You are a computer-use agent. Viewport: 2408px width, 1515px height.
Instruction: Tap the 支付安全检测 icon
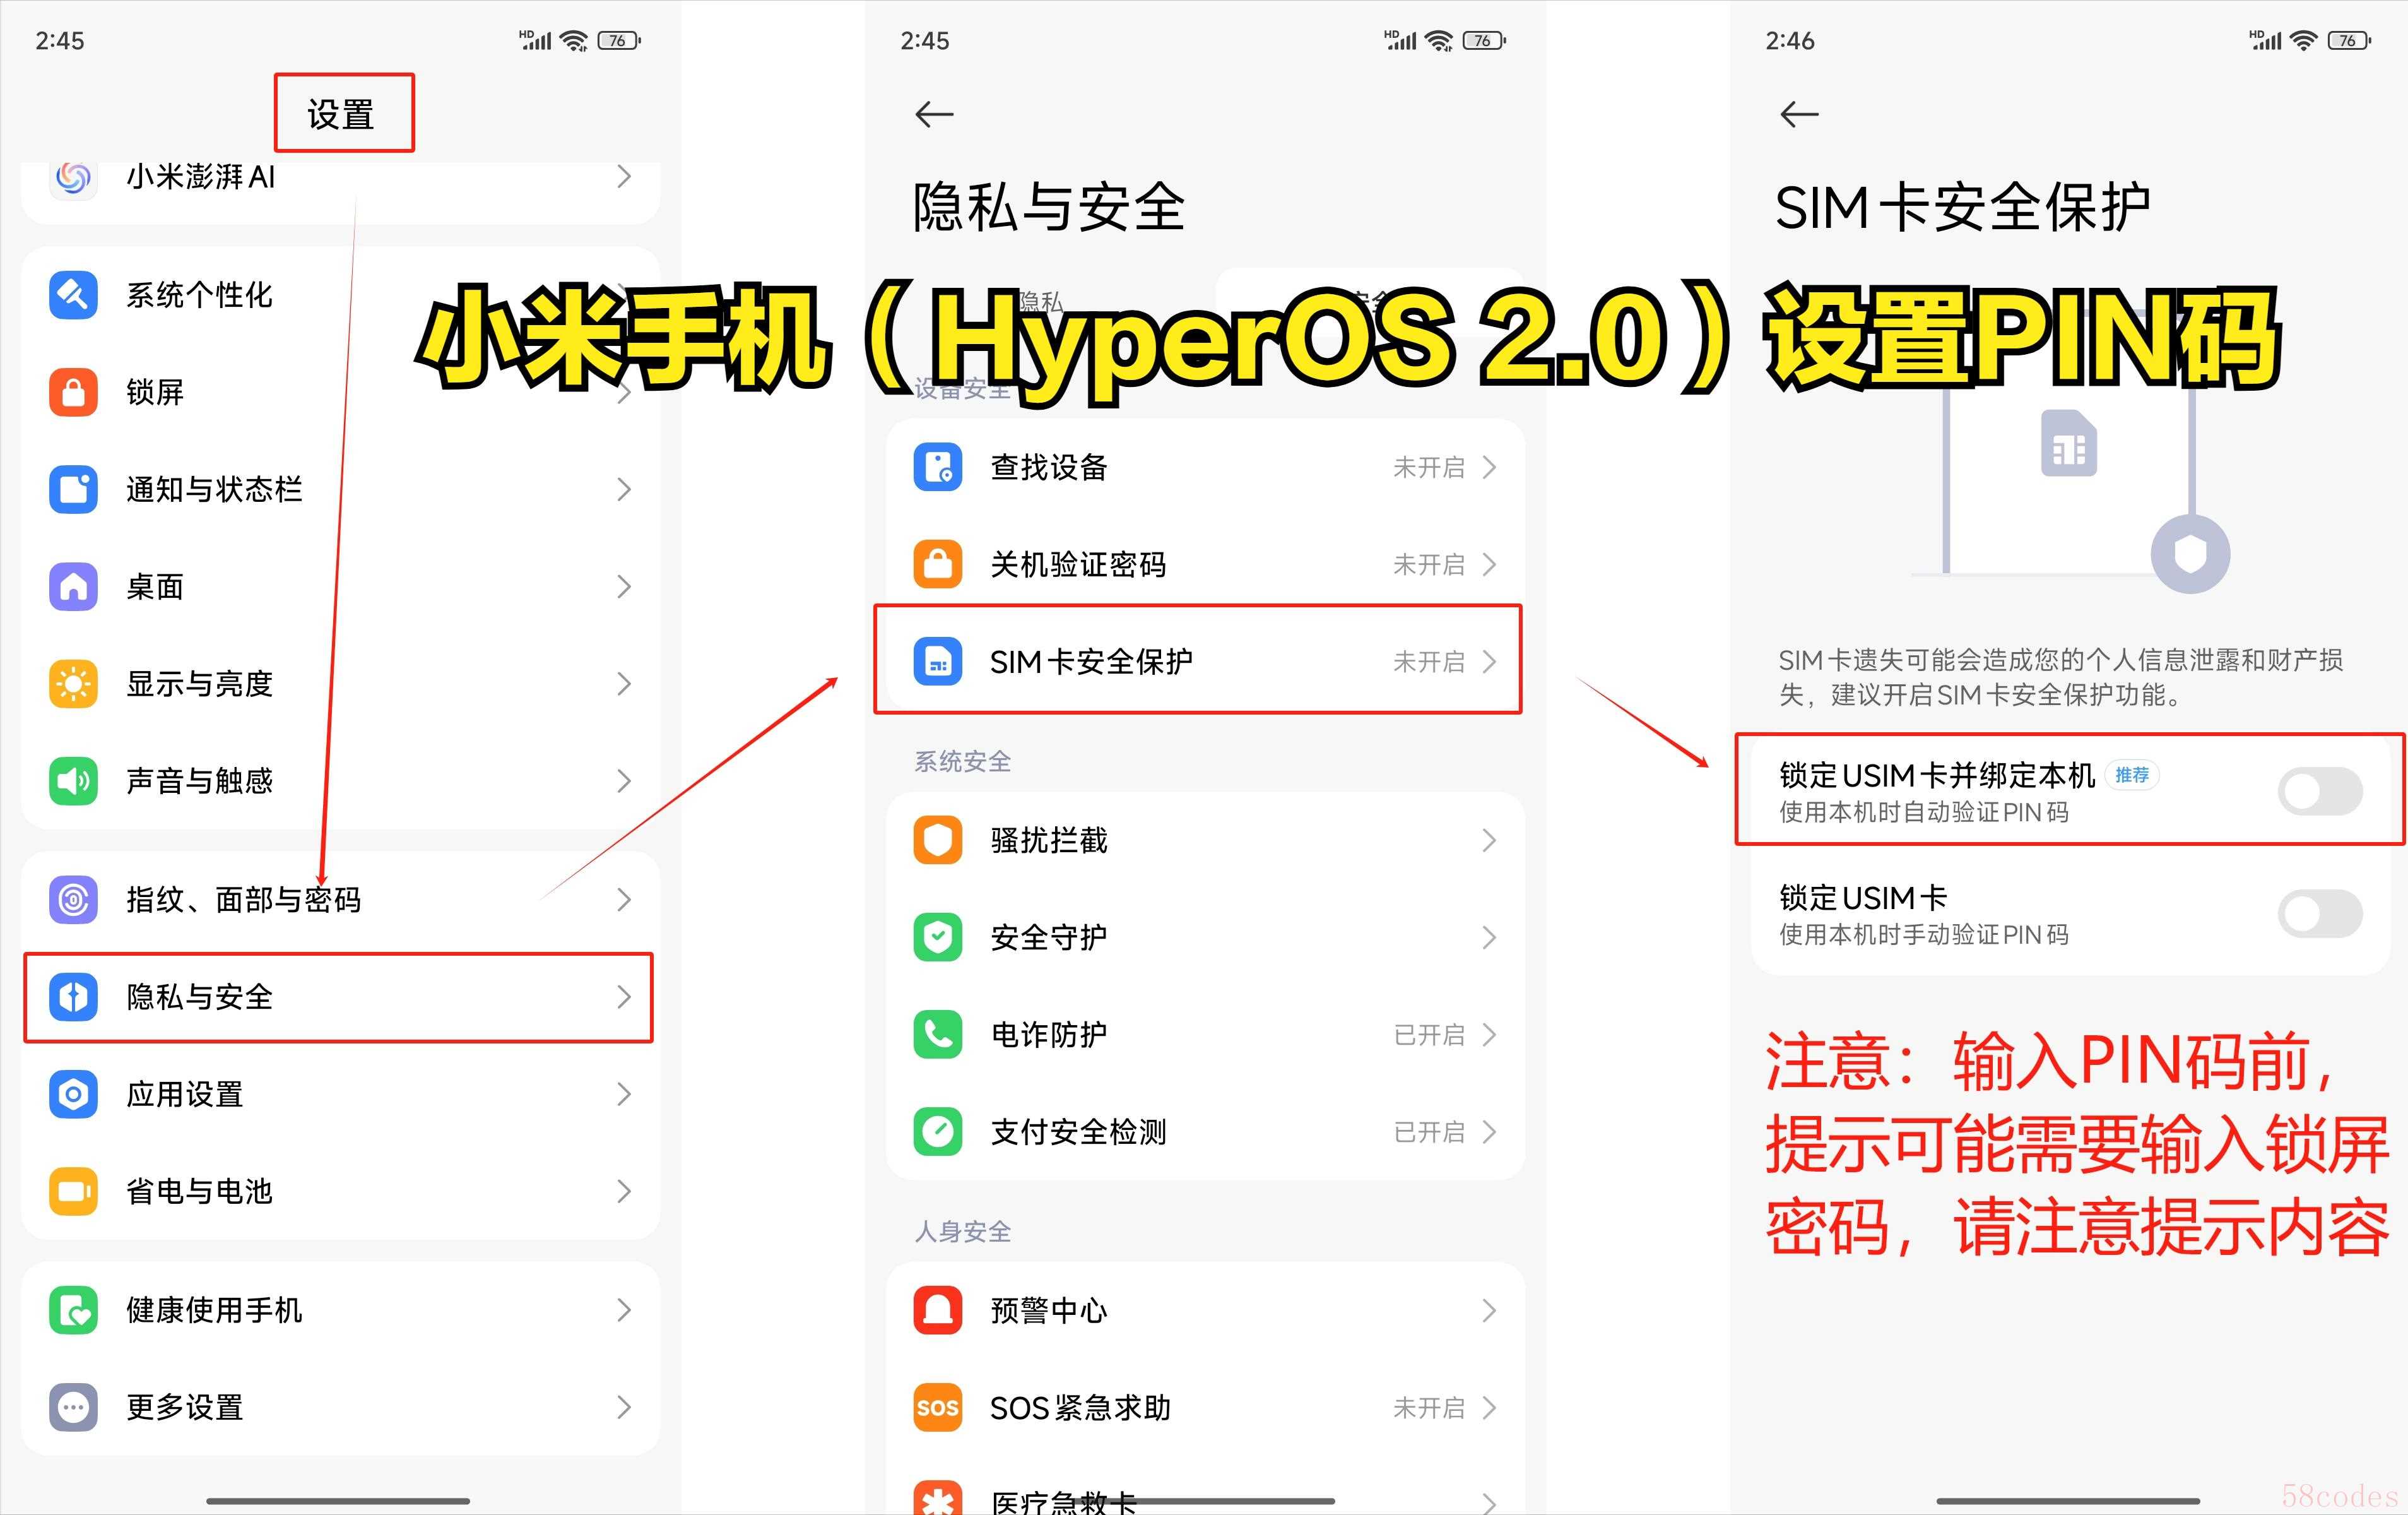[x=937, y=1132]
